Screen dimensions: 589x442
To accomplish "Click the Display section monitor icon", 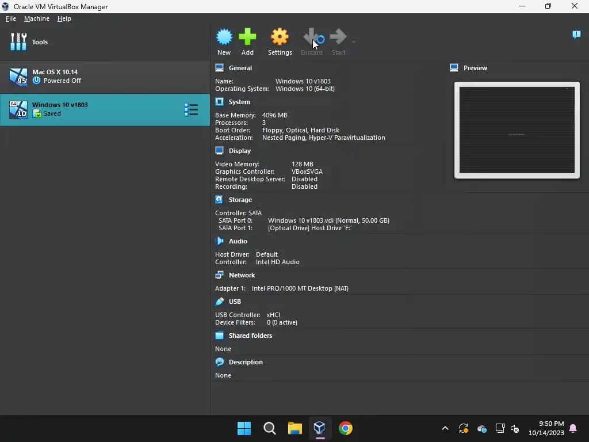I will click(219, 150).
